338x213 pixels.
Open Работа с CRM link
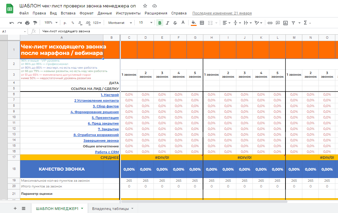tap(107, 152)
